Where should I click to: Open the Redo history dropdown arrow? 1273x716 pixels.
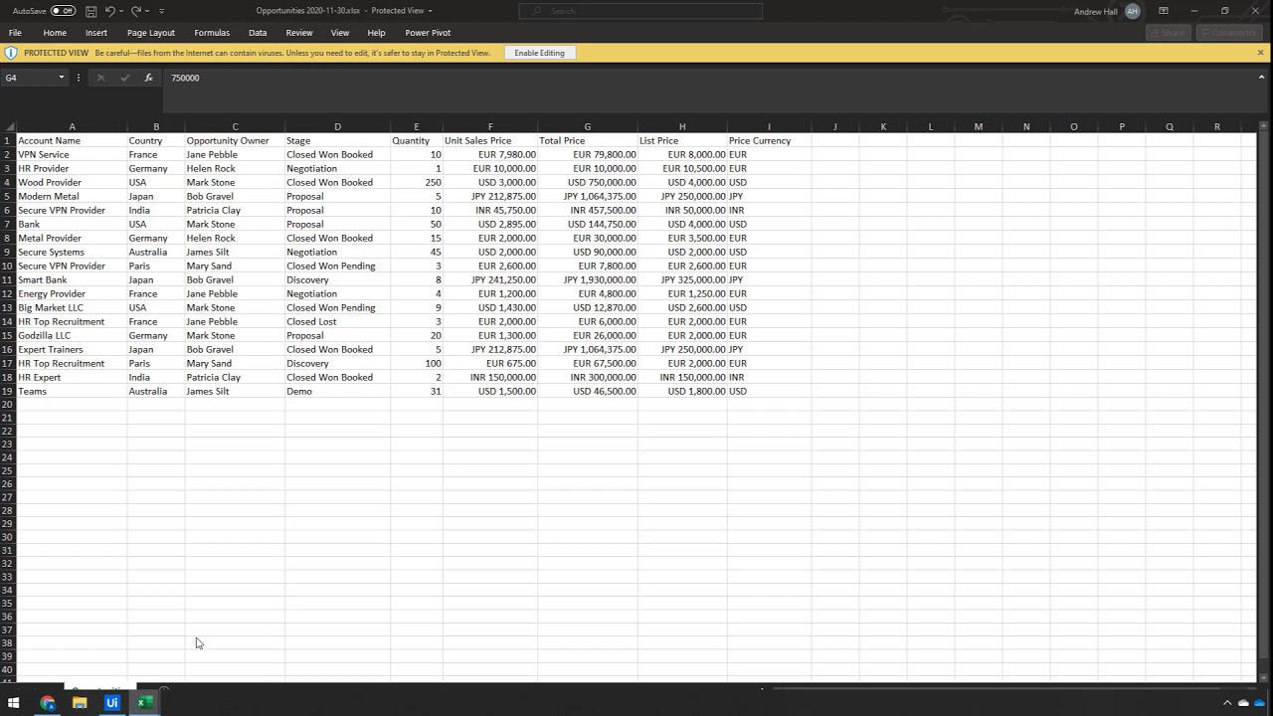point(148,11)
